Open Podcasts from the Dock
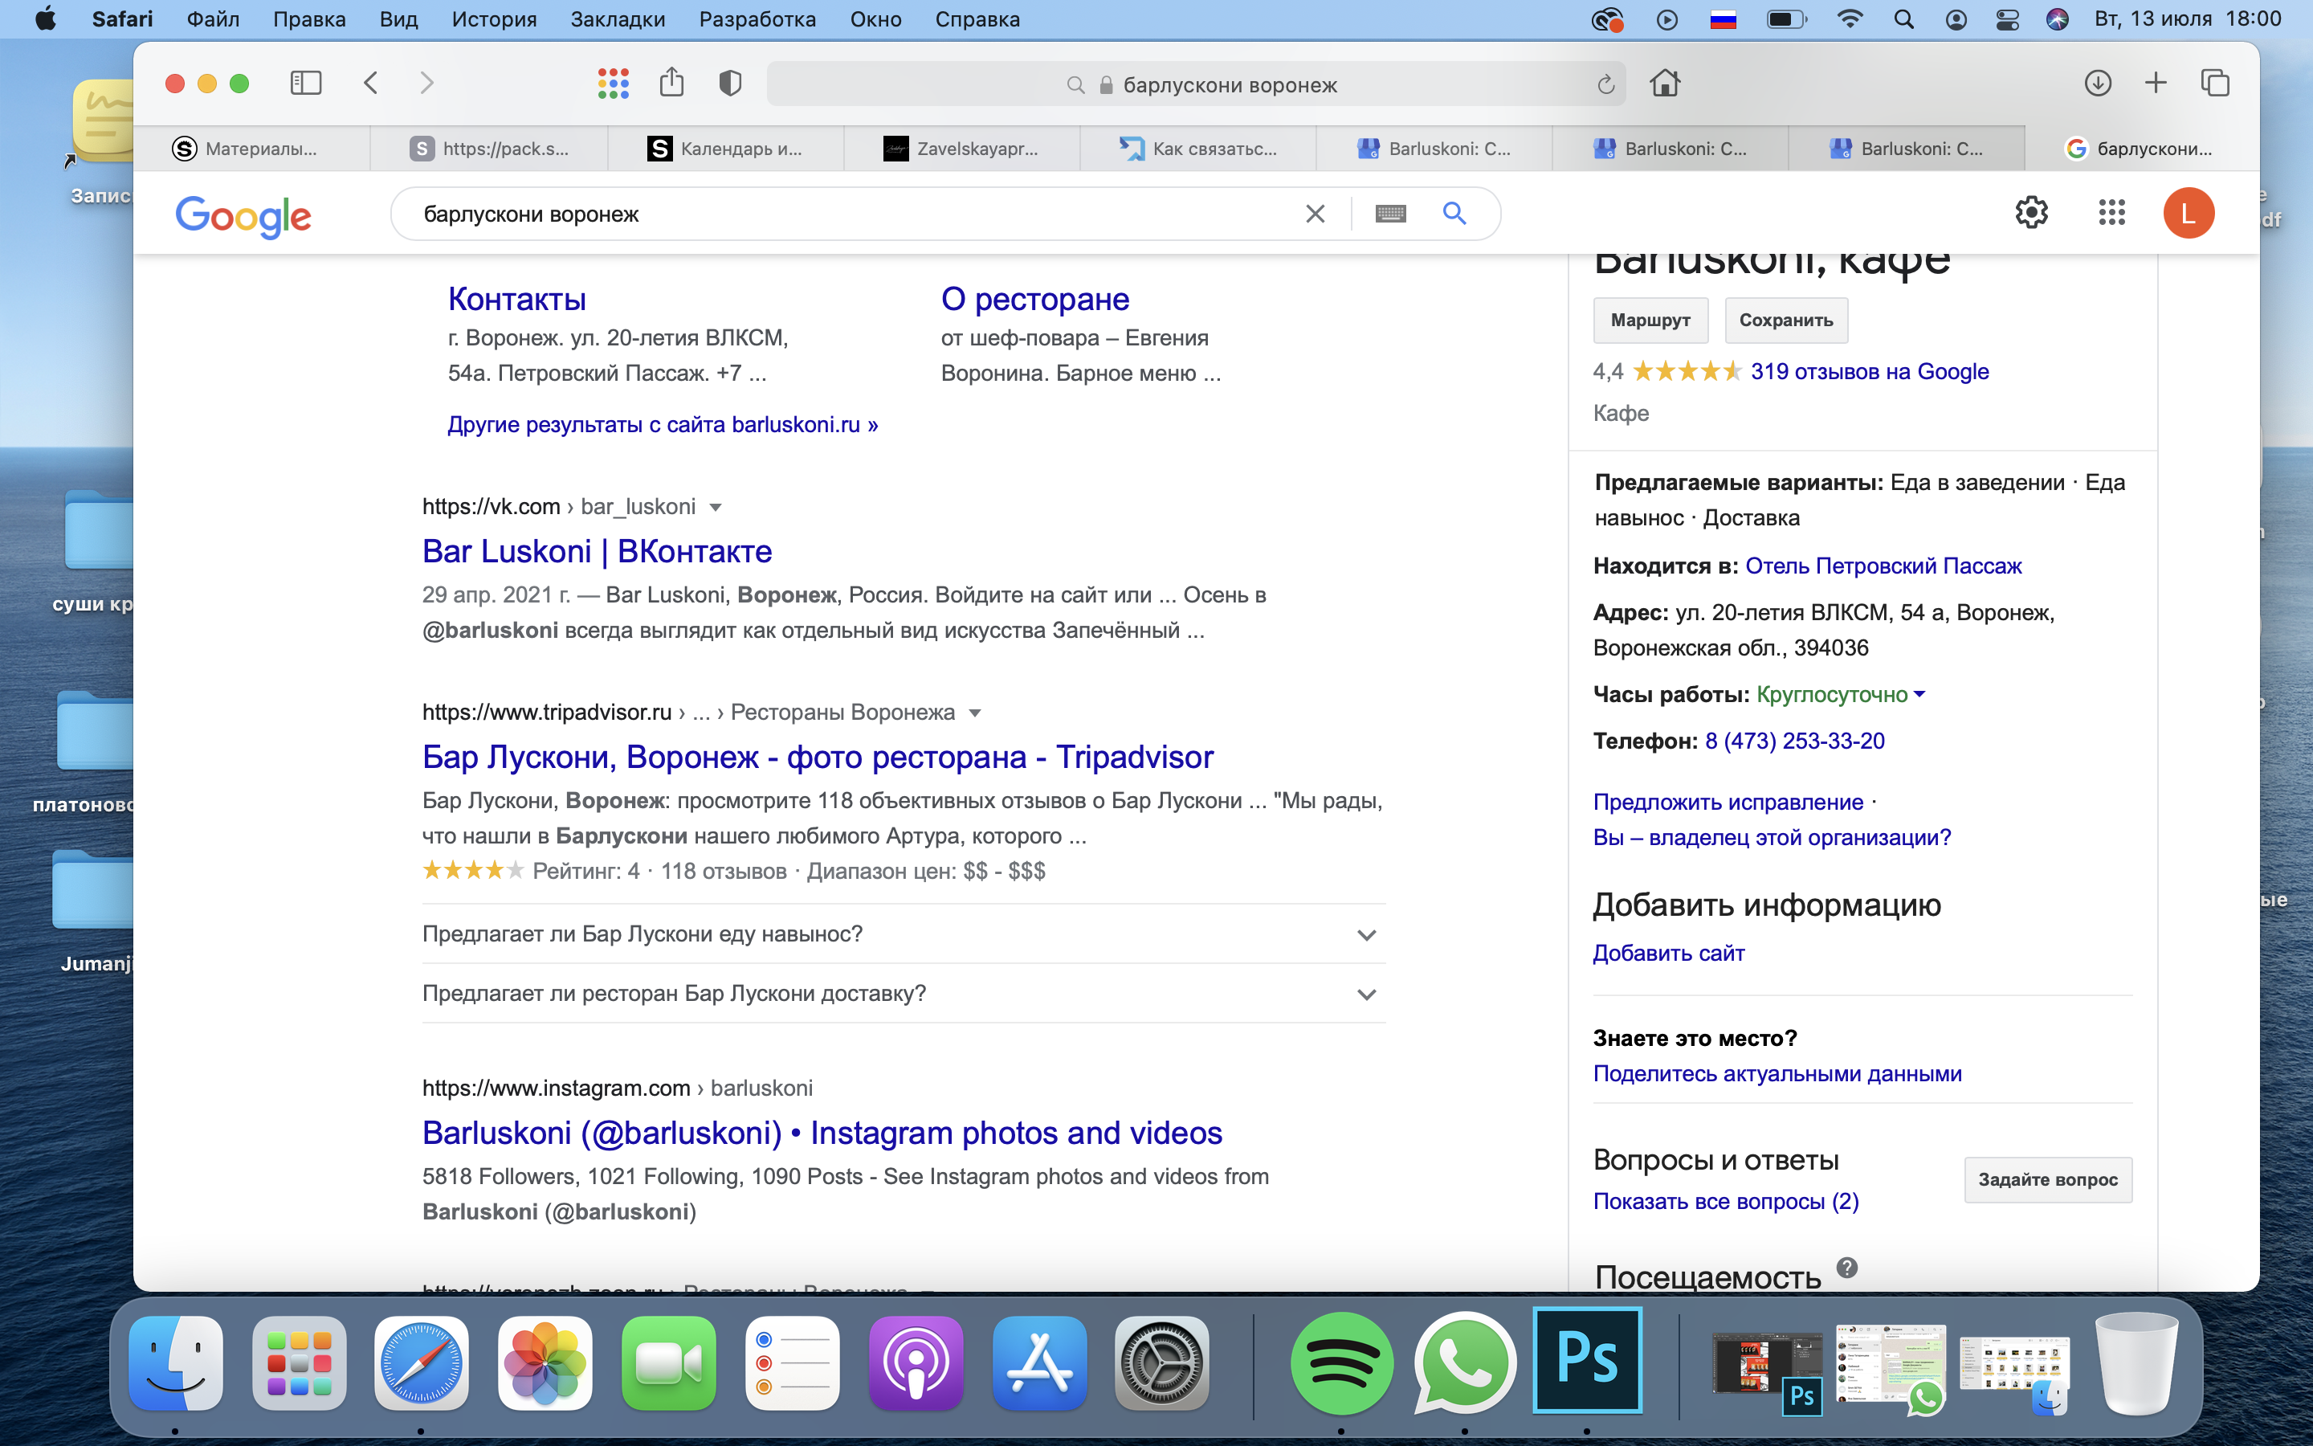Viewport: 2313px width, 1446px height. (916, 1362)
